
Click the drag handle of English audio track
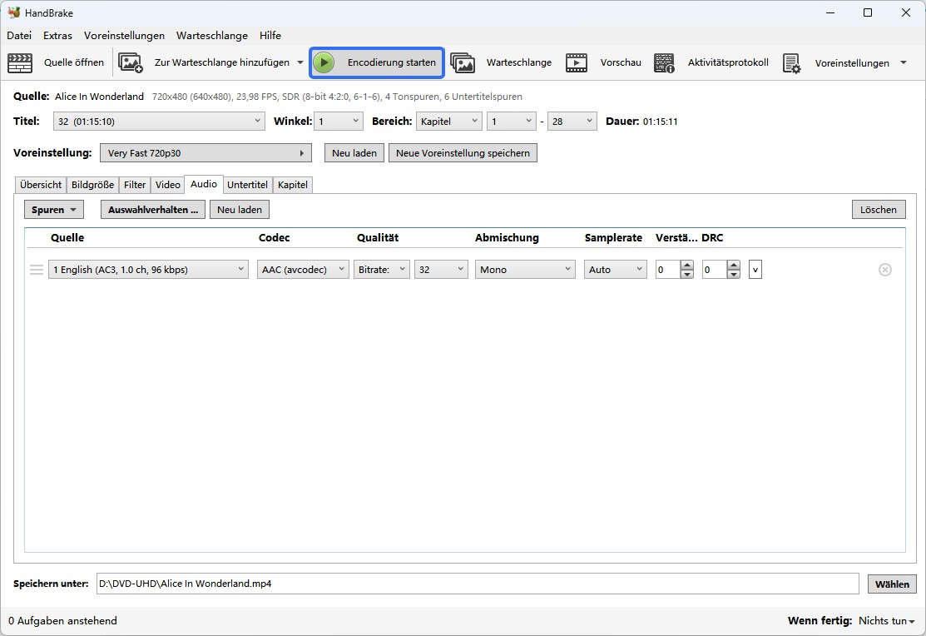tap(37, 270)
